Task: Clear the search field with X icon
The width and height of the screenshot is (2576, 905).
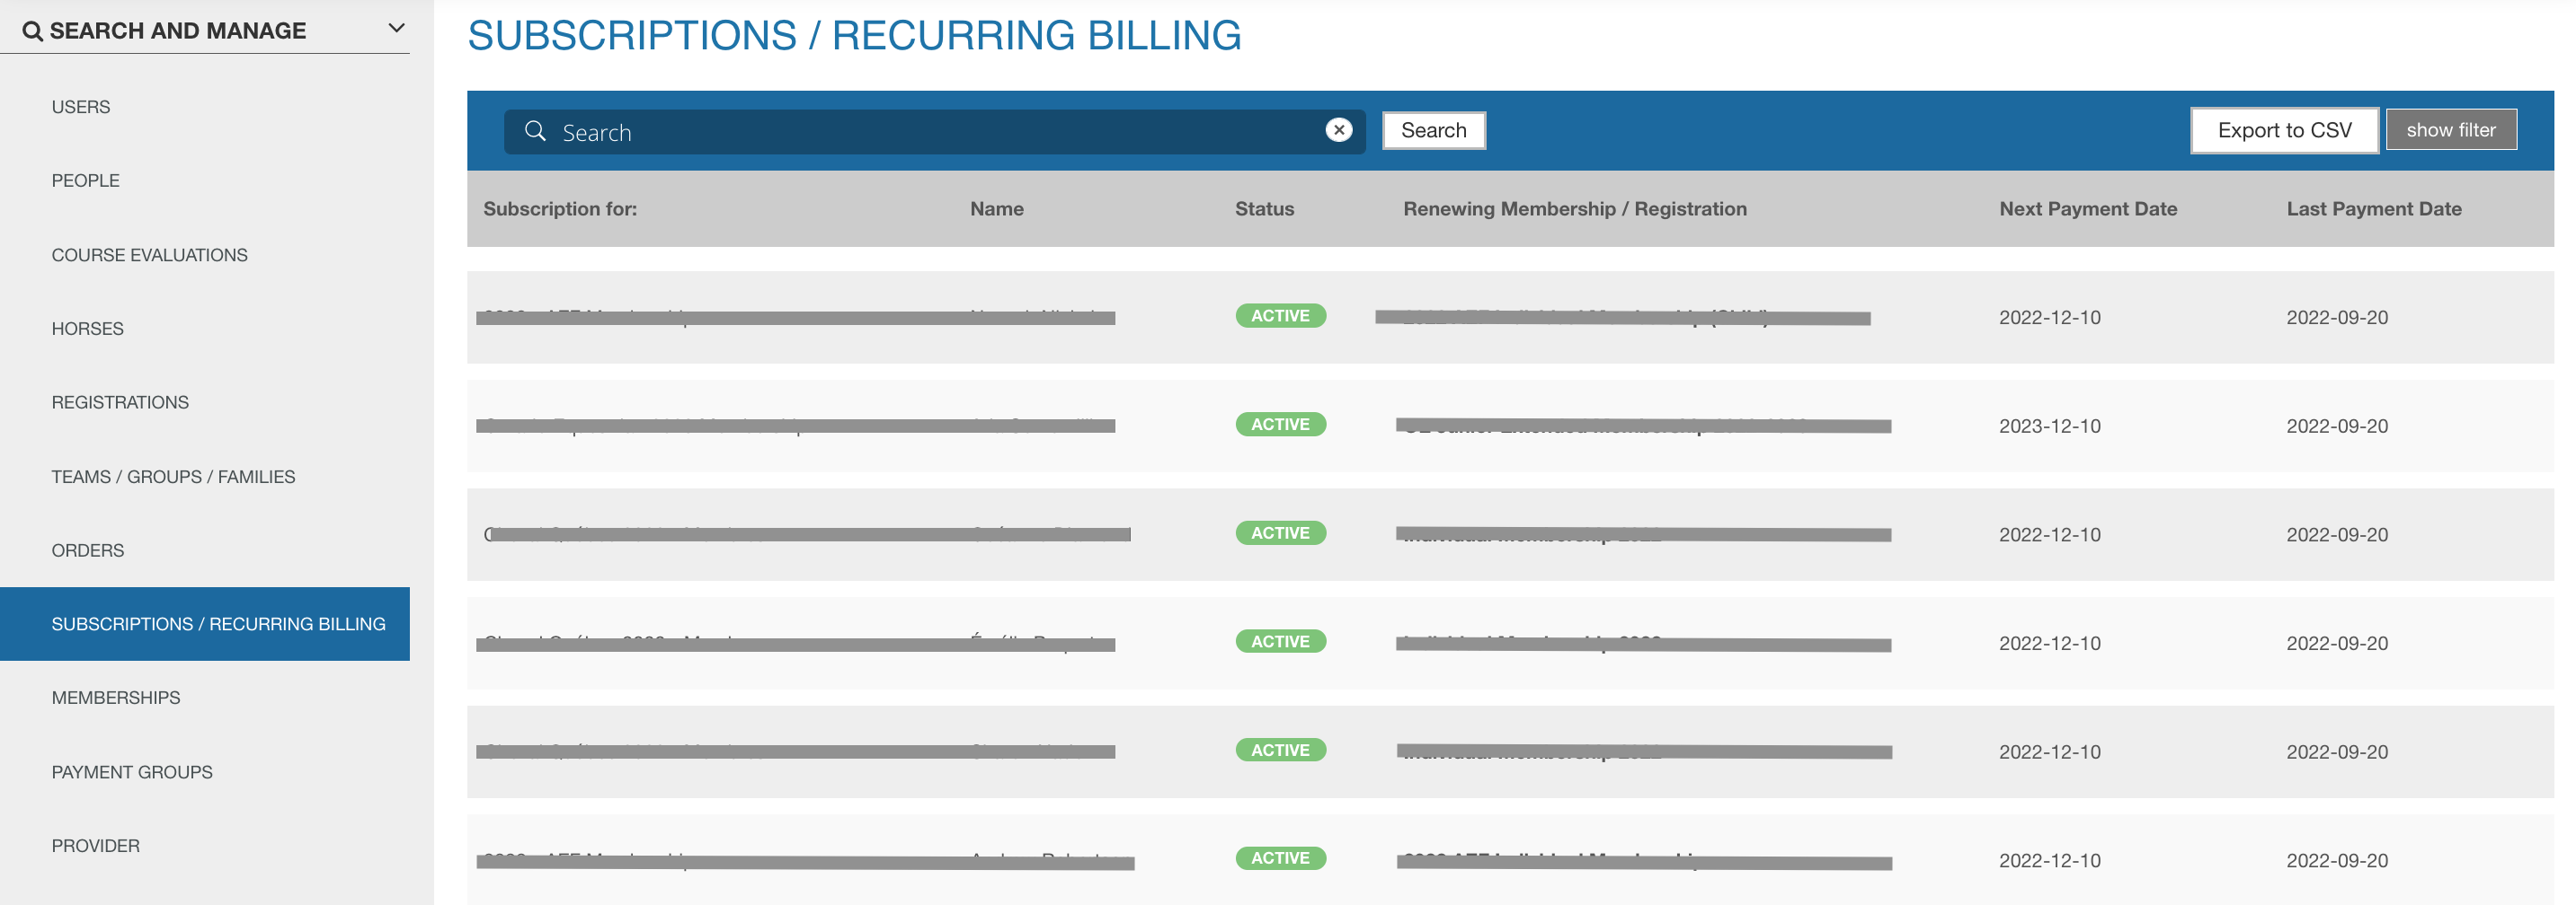Action: [1338, 131]
